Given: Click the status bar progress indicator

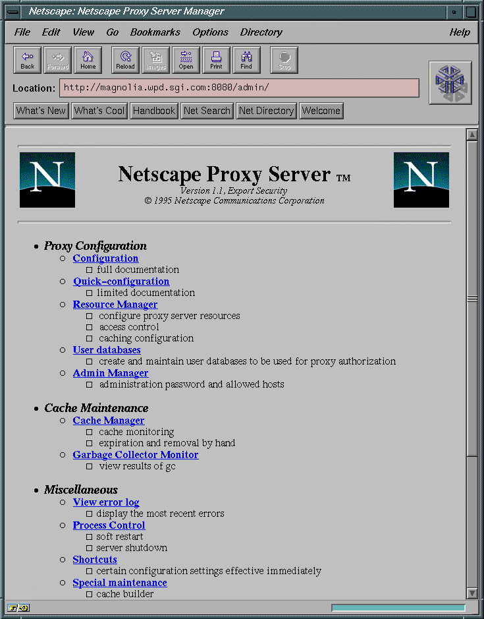Looking at the screenshot, I should point(398,608).
